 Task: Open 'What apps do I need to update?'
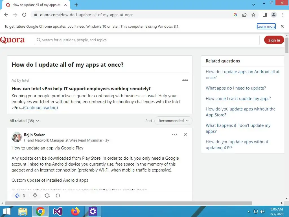[x=236, y=88]
